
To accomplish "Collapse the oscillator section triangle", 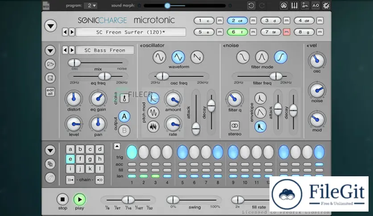I will [x=141, y=46].
